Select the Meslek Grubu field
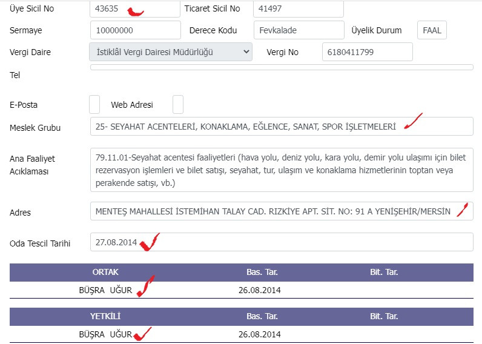Image resolution: width=482 pixels, height=344 pixels. [282, 127]
